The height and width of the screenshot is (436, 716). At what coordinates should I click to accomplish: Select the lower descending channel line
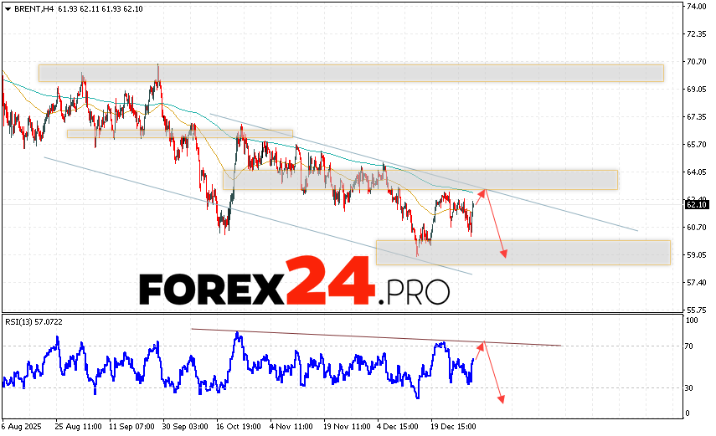[251, 213]
